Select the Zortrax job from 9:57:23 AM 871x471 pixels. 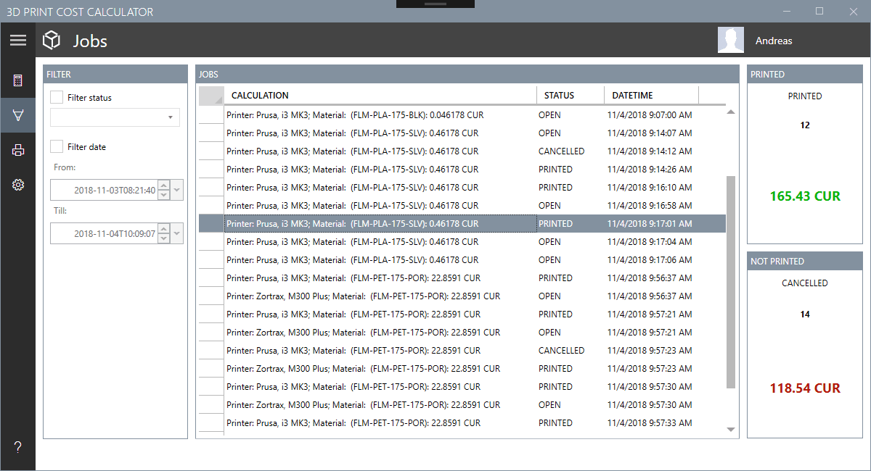pyautogui.click(x=462, y=369)
